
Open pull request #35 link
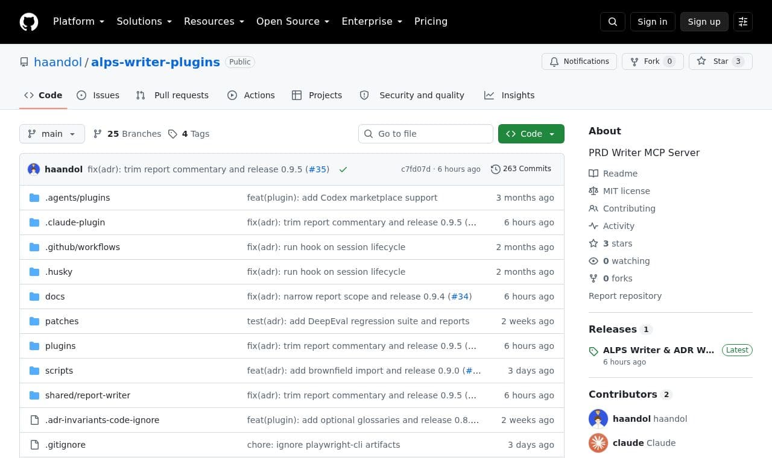coord(317,169)
